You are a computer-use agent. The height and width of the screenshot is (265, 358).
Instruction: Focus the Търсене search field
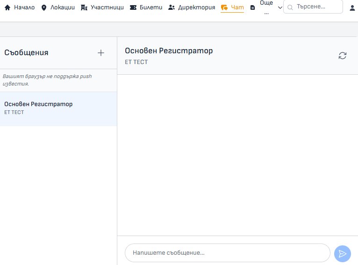click(x=313, y=7)
